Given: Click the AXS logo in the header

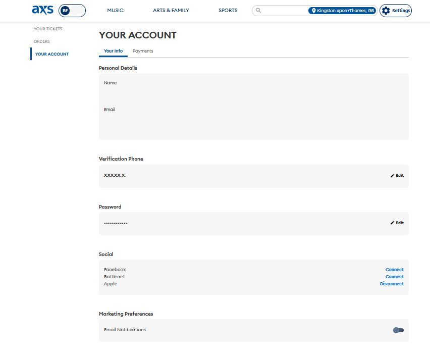Looking at the screenshot, I should (43, 9).
